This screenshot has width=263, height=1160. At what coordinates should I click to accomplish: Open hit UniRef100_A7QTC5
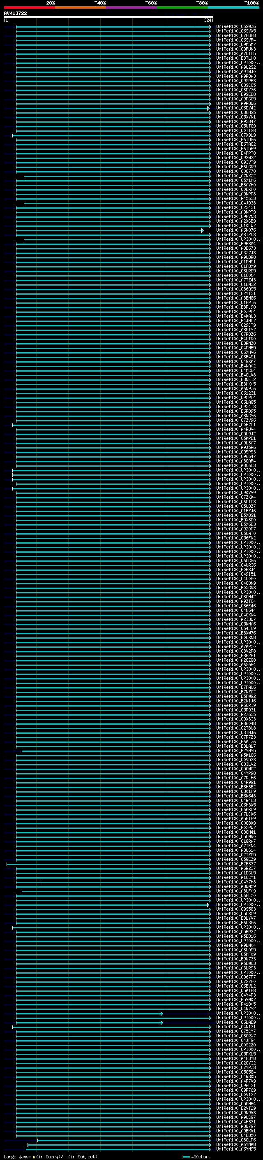click(x=236, y=53)
